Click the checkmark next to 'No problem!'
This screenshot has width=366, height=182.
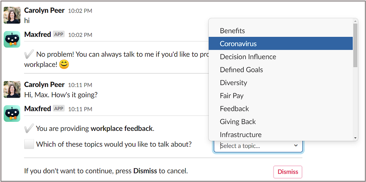click(29, 54)
